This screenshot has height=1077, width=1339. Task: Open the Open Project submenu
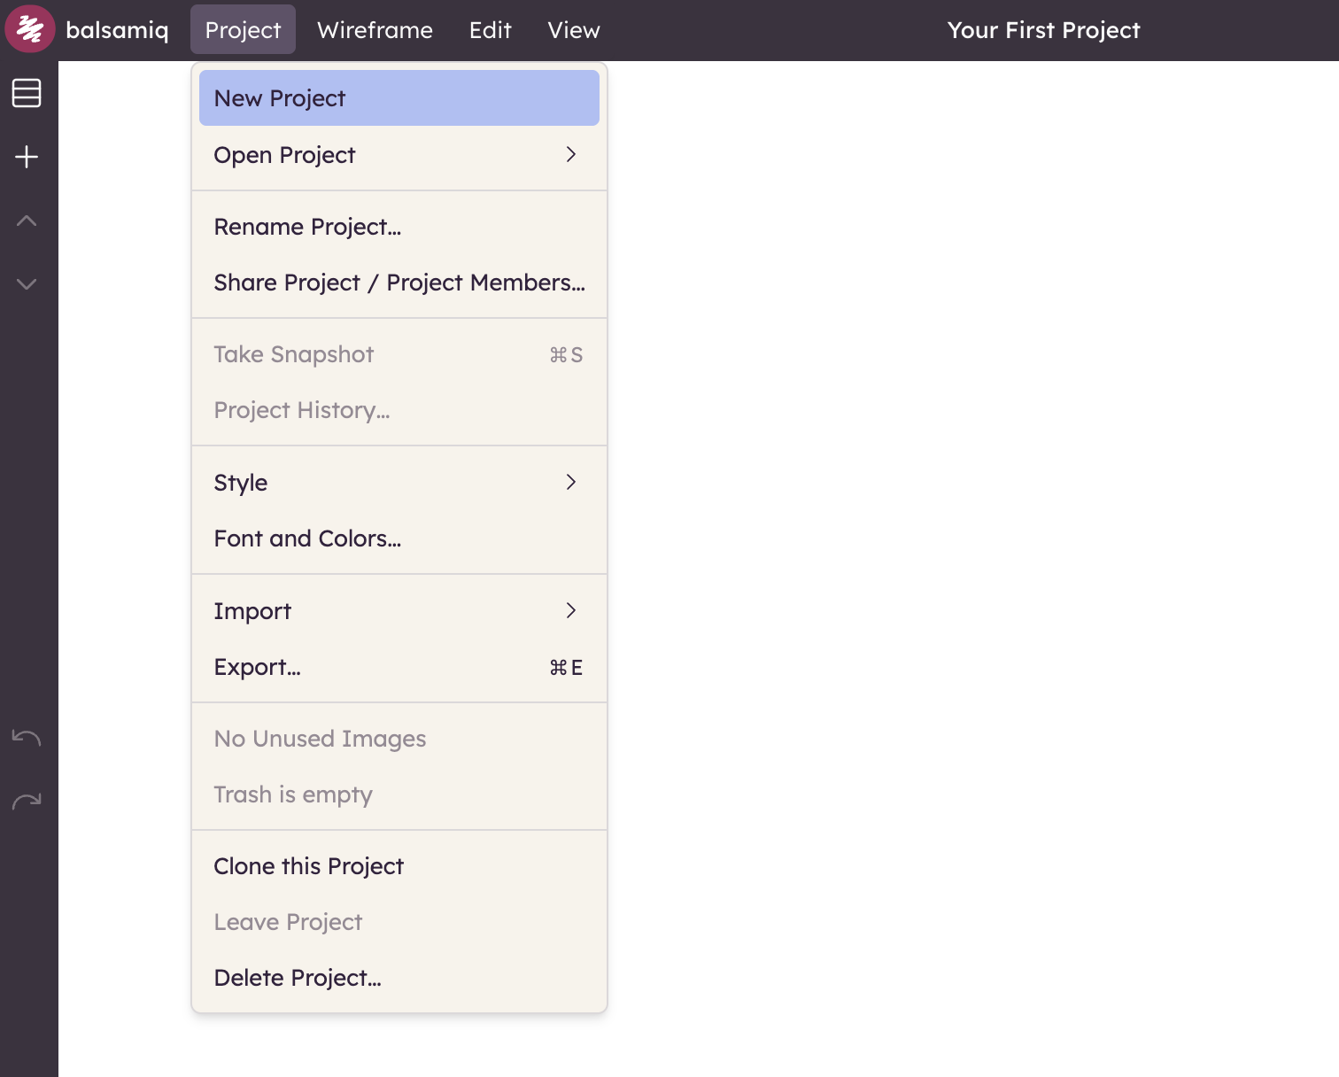[x=284, y=154]
